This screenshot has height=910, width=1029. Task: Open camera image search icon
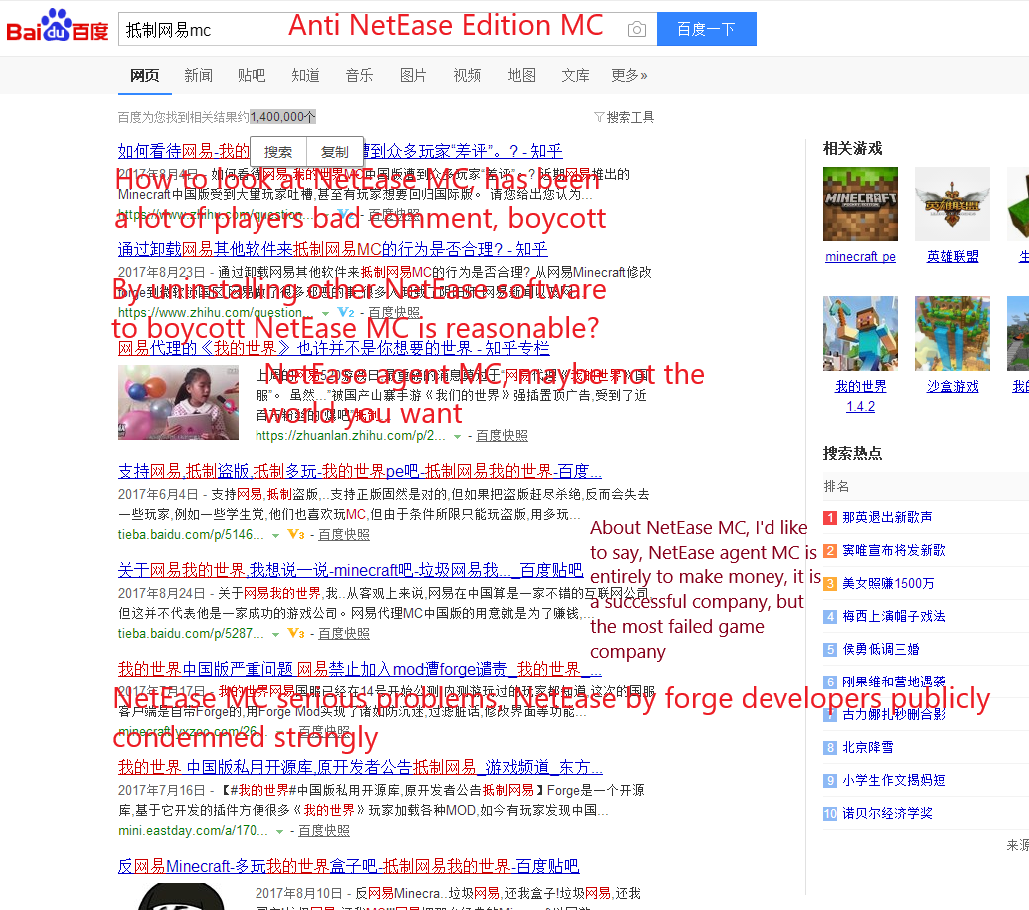point(636,30)
